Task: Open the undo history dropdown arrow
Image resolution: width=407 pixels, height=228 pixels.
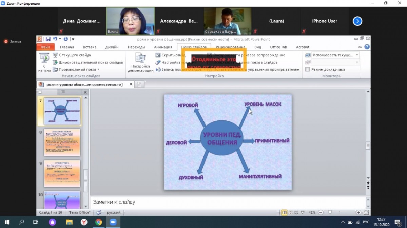Action: coord(60,39)
